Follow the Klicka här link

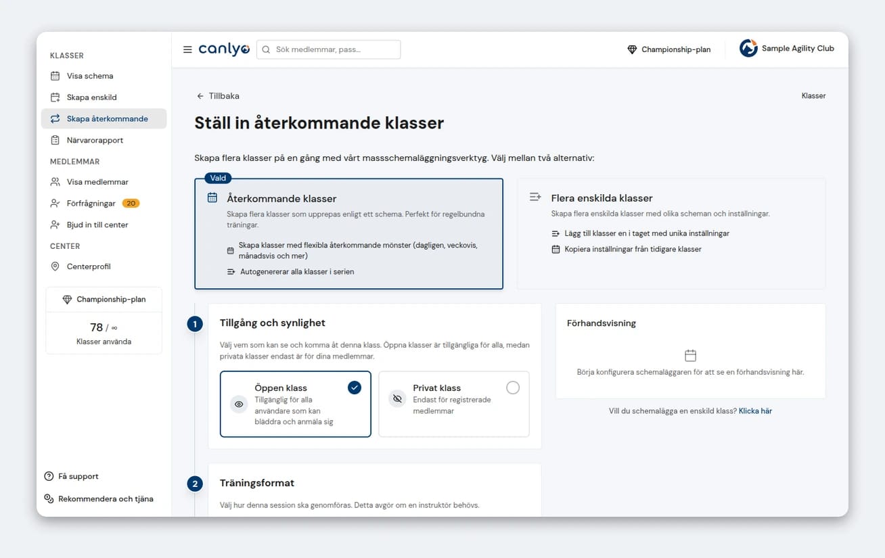(755, 411)
